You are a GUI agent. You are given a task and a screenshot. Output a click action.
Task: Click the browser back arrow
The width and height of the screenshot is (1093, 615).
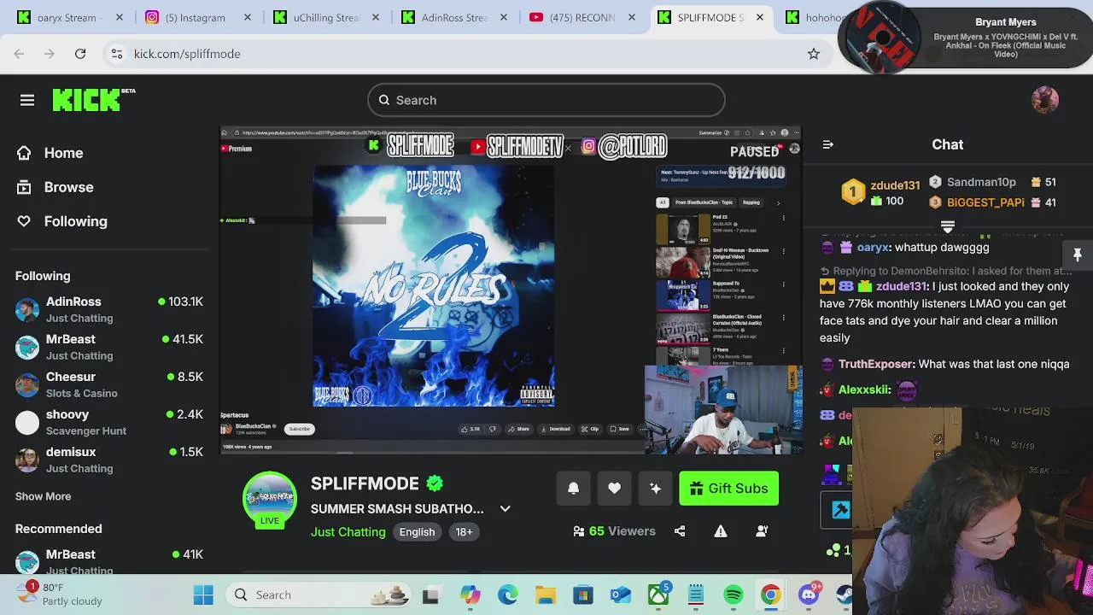coord(19,54)
